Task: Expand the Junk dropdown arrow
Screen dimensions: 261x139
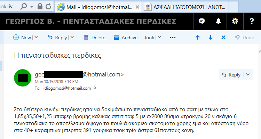Action: 159,37
